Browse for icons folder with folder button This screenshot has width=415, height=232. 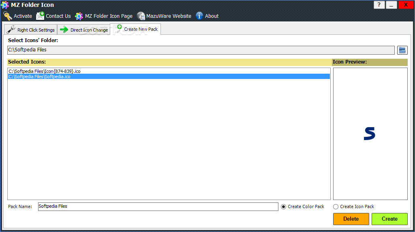(x=402, y=50)
